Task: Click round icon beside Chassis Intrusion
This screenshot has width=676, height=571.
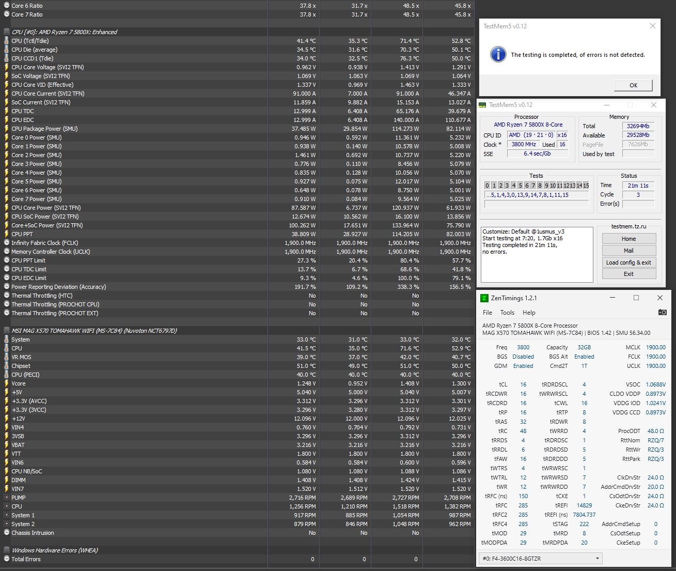Action: (x=6, y=533)
